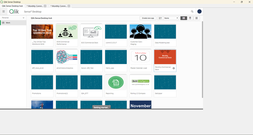253x135 pixels.
Task: Switch to second Monthly Comm... tab
Action: 58,6
